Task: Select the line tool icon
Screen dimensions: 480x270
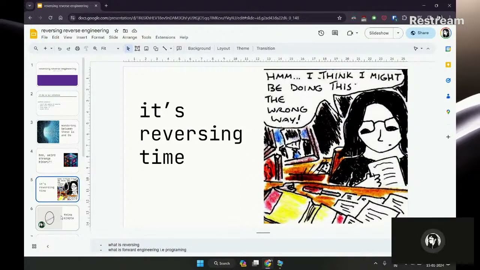Action: tap(165, 48)
